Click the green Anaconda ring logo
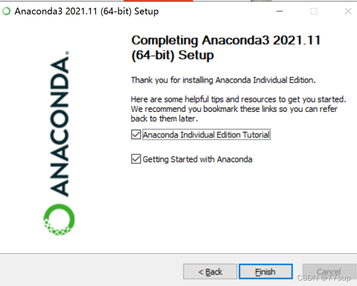This screenshot has height=286, width=357. [59, 219]
